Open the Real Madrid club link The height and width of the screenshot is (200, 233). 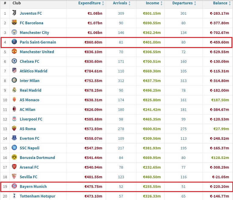point(30,90)
